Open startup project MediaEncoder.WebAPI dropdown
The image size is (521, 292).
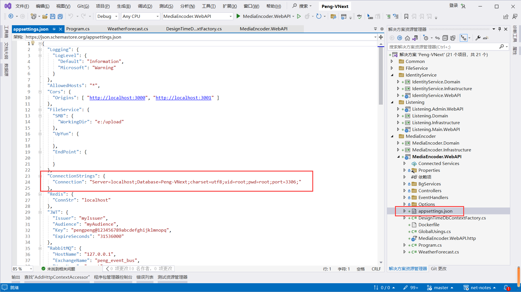coord(198,16)
